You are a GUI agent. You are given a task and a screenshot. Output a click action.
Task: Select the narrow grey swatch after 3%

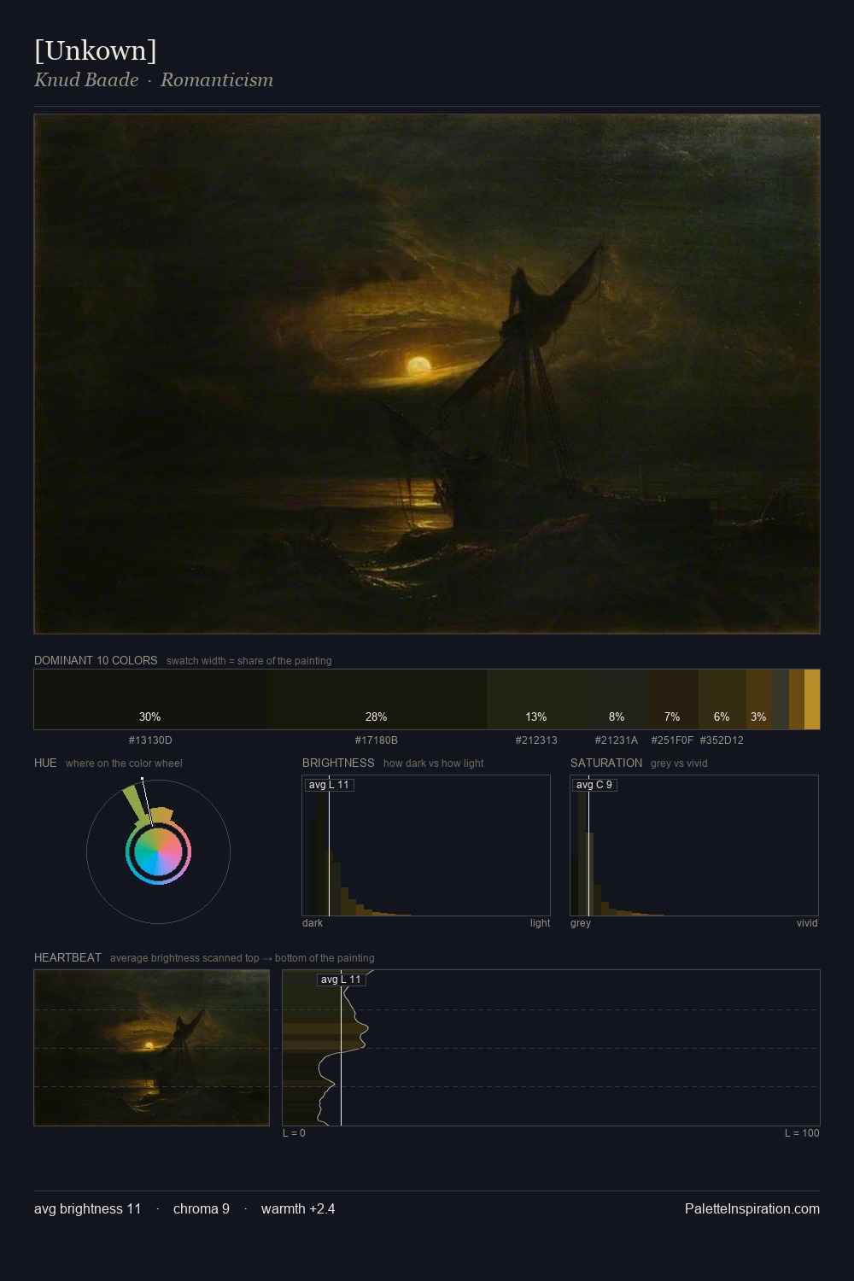click(780, 699)
